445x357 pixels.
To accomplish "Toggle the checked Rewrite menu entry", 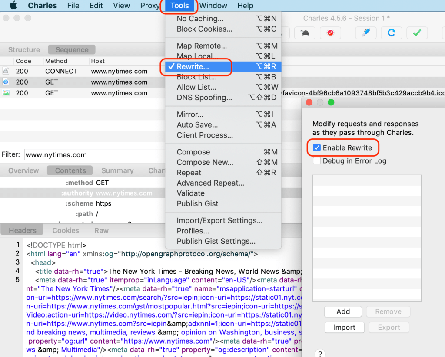I will [193, 67].
